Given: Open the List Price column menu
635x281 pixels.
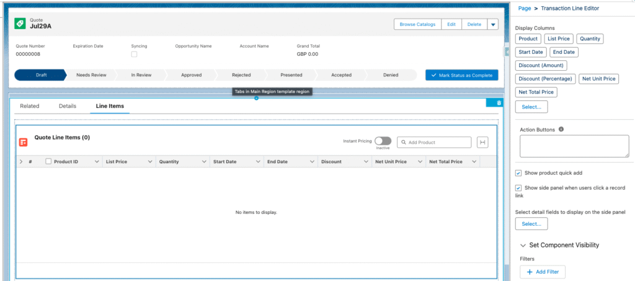Looking at the screenshot, I should 150,161.
